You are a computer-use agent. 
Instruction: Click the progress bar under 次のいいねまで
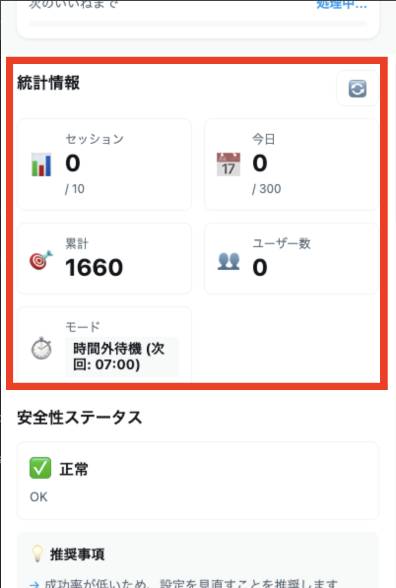(x=198, y=23)
